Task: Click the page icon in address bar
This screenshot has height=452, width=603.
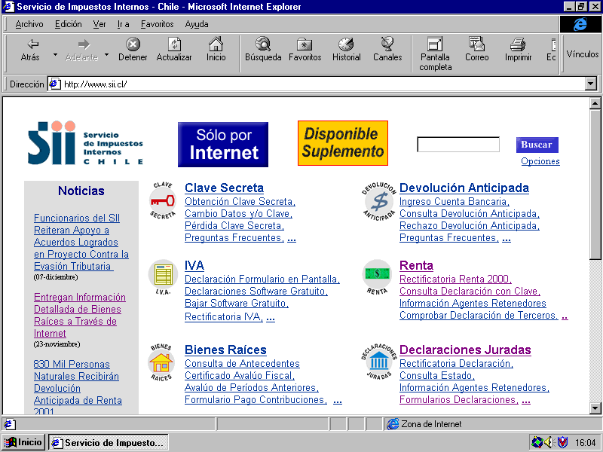Action: coord(55,84)
